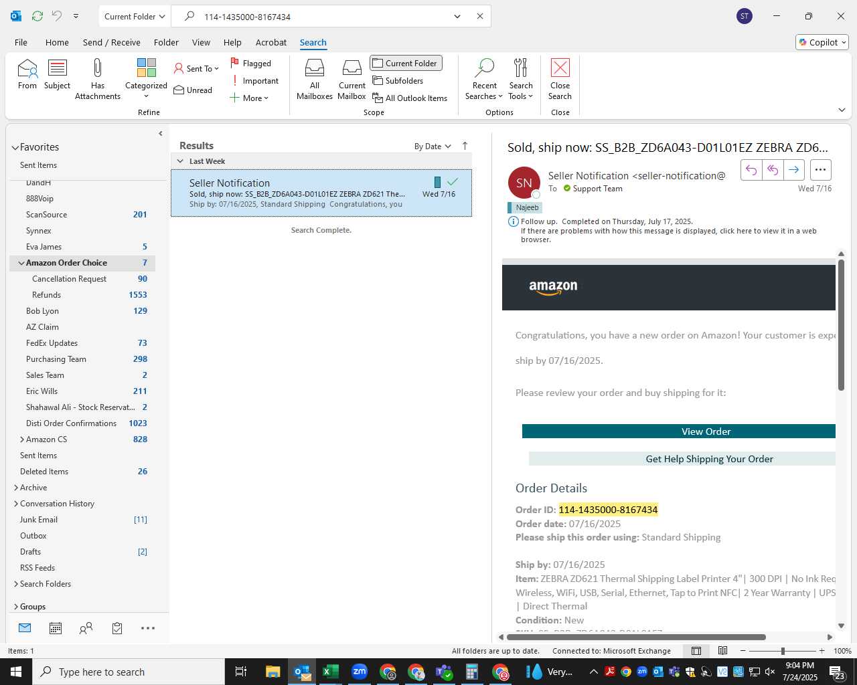The image size is (857, 685).
Task: Open the Refunds folder
Action: (x=82, y=295)
